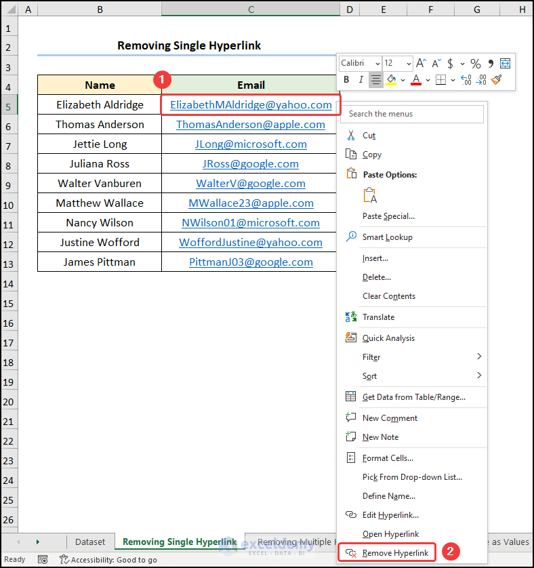The width and height of the screenshot is (534, 568).
Task: Expand the Filter submenu arrow
Action: [479, 357]
